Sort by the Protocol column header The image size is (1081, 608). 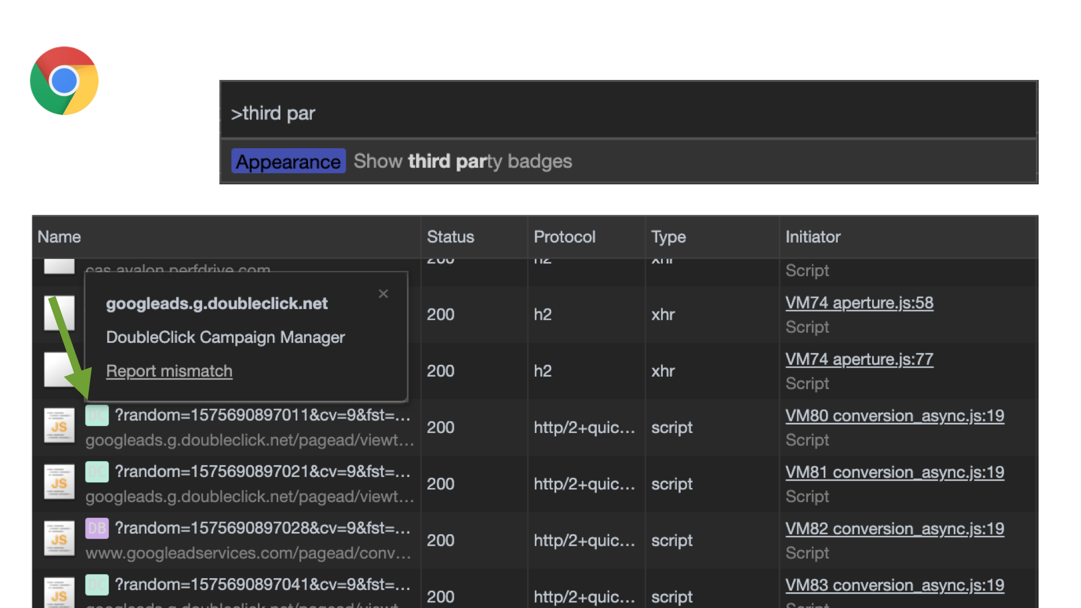[564, 237]
